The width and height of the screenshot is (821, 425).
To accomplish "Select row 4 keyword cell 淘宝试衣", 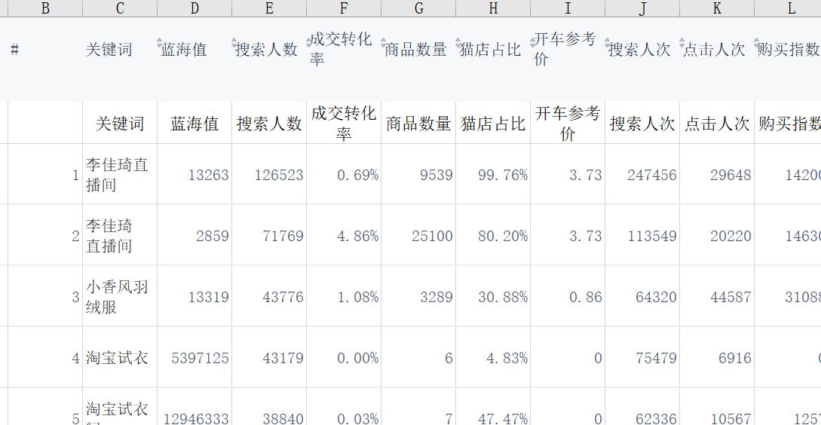I will pyautogui.click(x=120, y=357).
